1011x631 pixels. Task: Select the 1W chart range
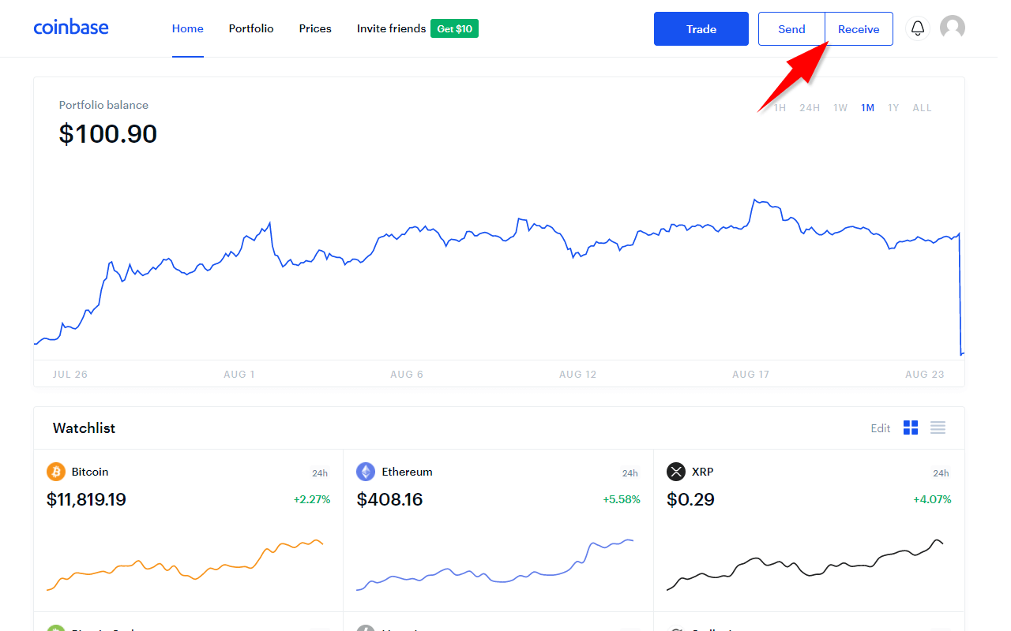click(840, 108)
